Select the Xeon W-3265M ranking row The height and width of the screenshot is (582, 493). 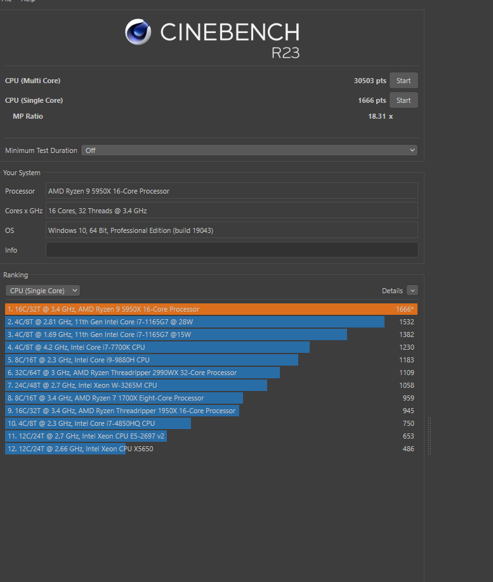pyautogui.click(x=211, y=385)
